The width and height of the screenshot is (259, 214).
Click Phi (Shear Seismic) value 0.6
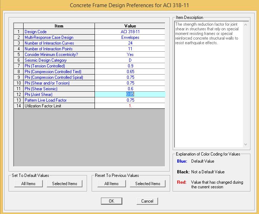click(x=130, y=89)
